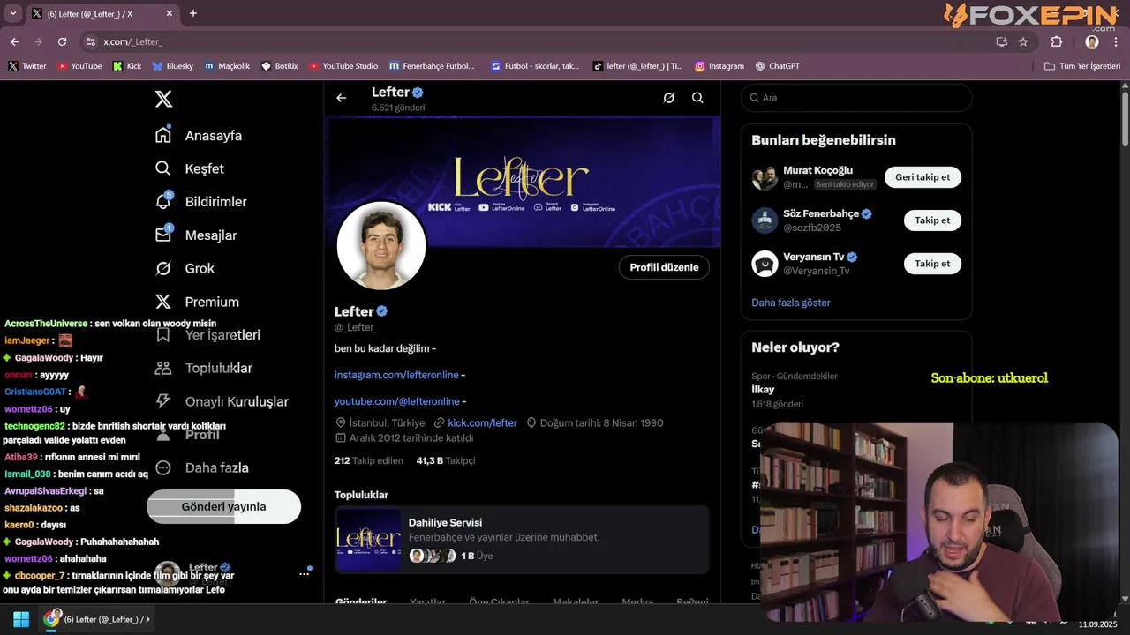This screenshot has width=1130, height=635.
Task: Open Fenerbahçe Futbol bookmark
Action: (432, 66)
